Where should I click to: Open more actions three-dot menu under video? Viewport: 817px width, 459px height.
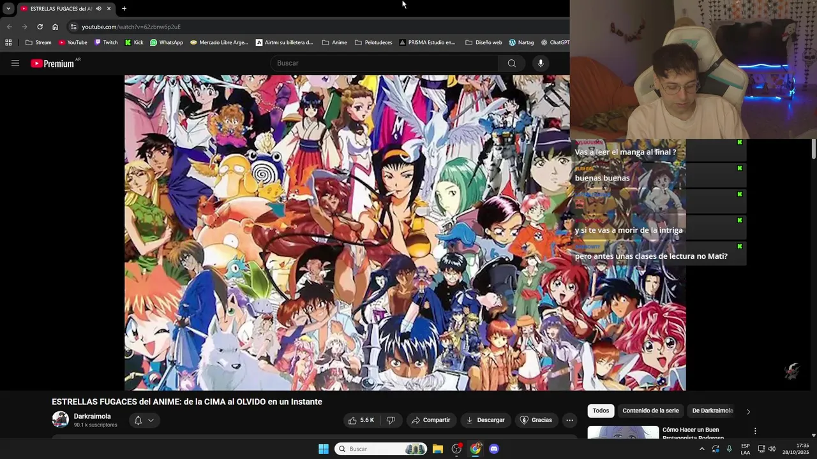(x=569, y=420)
